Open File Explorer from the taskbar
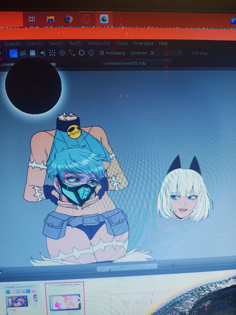Viewport: 236px width, 315px height. (x=50, y=19)
